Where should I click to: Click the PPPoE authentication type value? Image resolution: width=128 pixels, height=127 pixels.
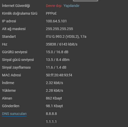coord(51,13)
